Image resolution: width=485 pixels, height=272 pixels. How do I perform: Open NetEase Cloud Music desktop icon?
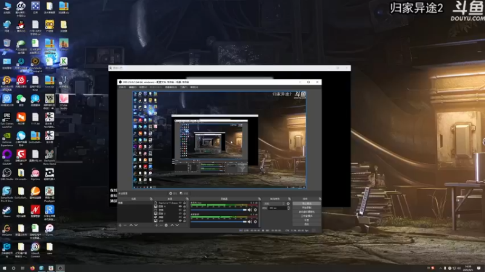coord(21,82)
